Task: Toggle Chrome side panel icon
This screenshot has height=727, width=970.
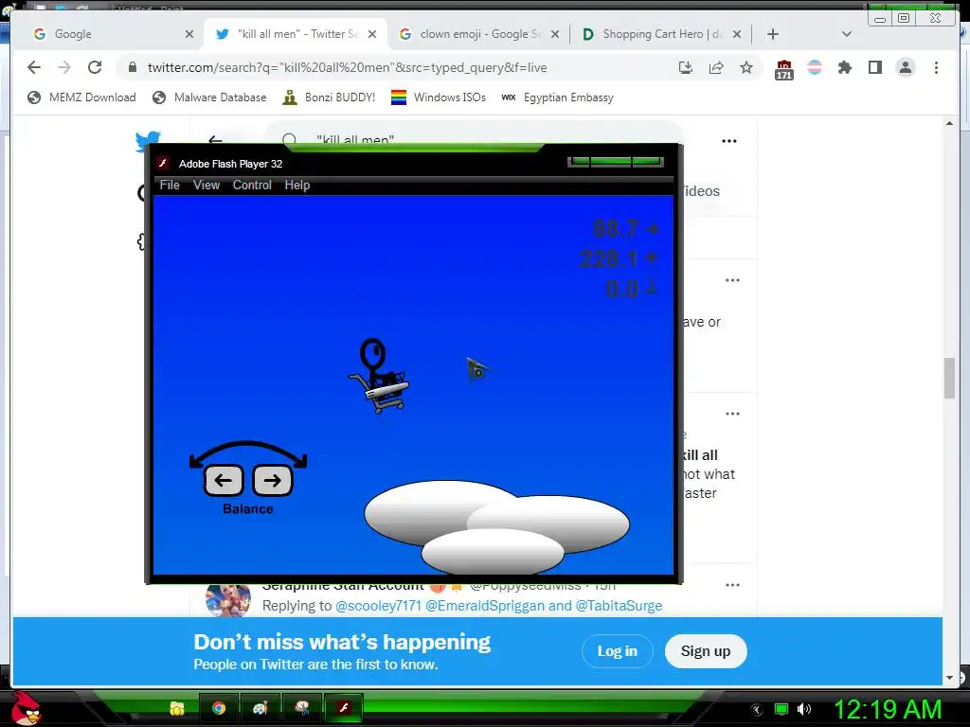Action: 874,67
